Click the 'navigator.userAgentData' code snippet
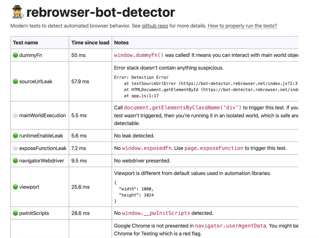Screen dimensions: 319x238 [230, 226]
